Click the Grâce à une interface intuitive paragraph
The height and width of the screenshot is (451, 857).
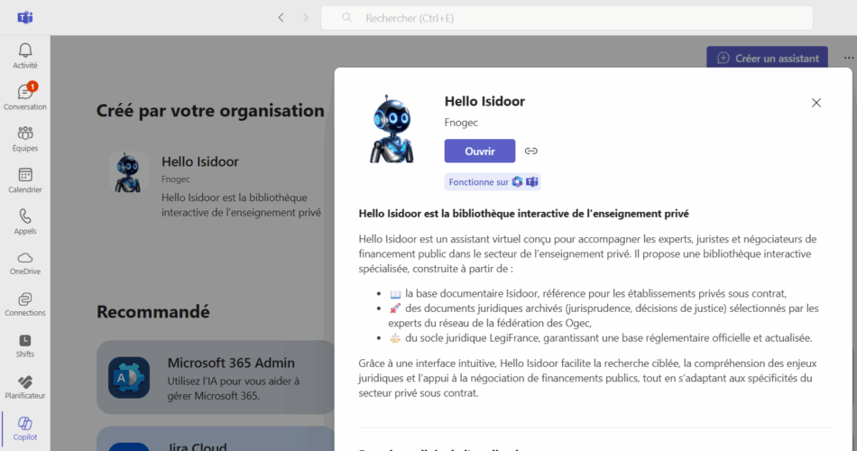[x=587, y=378]
